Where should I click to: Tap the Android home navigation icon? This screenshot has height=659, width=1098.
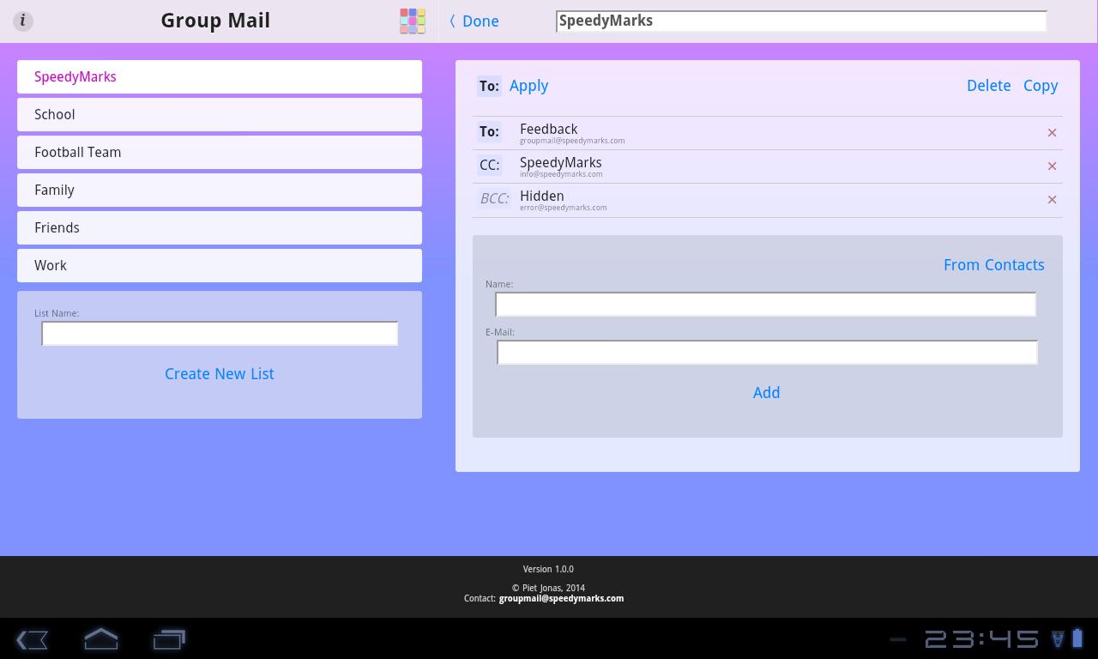[x=101, y=639]
